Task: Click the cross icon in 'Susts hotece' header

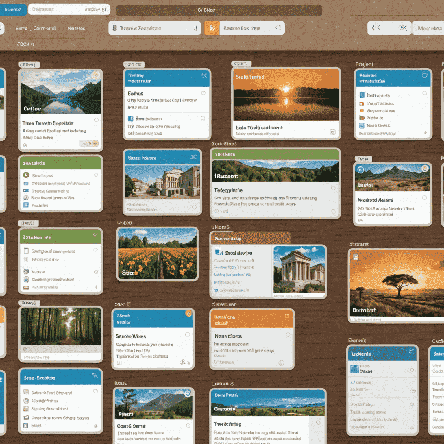Action: 193,157
